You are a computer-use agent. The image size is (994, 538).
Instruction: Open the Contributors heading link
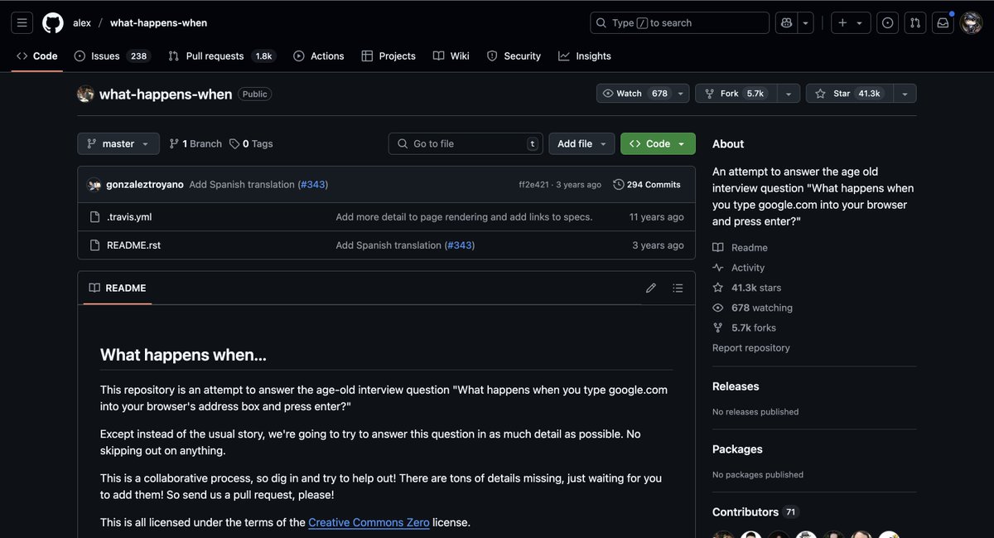coord(755,512)
